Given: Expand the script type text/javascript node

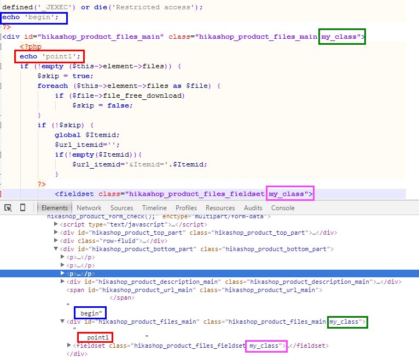Looking at the screenshot, I should 56,224.
